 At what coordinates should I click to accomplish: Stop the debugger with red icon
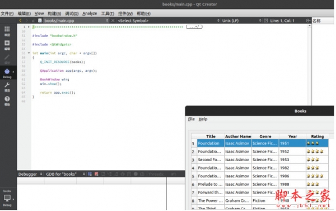96,174
